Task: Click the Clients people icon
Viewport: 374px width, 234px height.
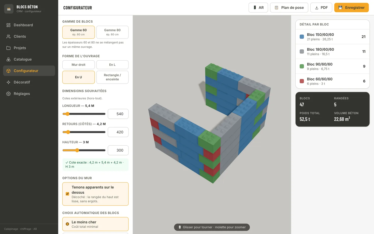Action: [x=8, y=36]
